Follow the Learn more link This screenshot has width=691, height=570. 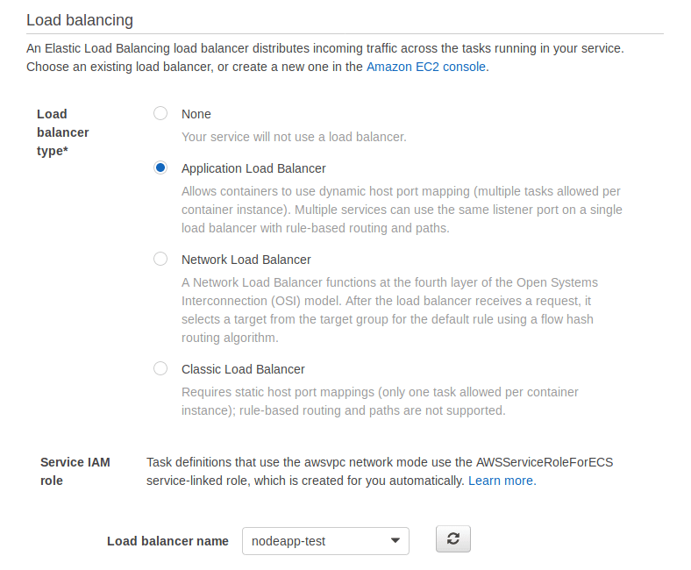tap(501, 481)
